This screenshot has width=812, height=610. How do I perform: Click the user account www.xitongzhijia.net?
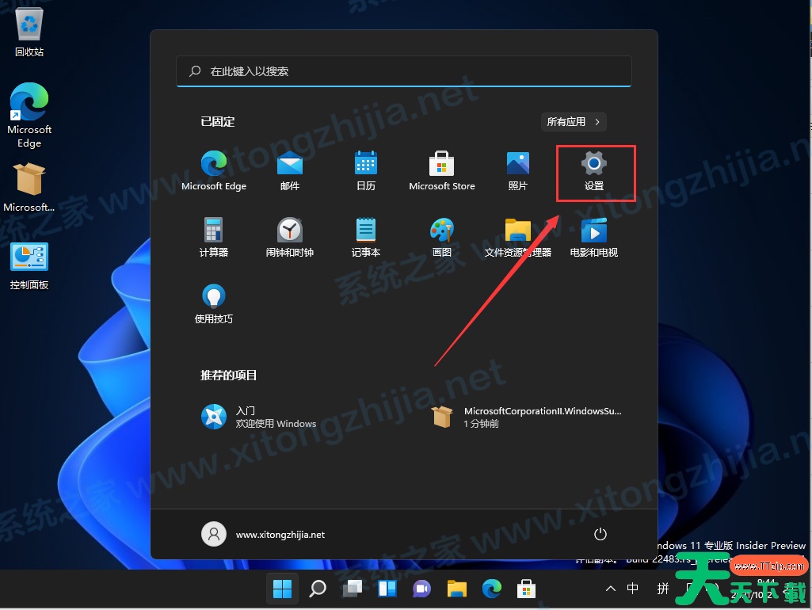point(263,535)
